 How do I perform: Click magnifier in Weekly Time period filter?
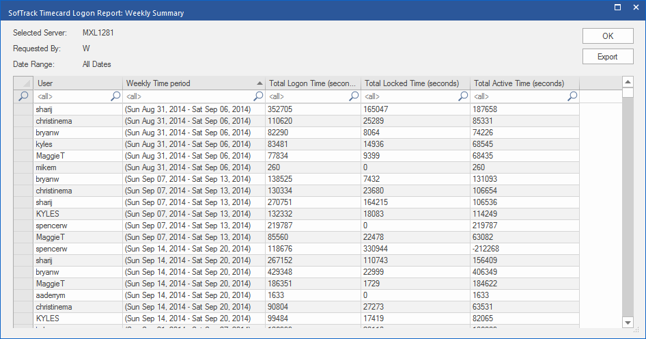(259, 96)
